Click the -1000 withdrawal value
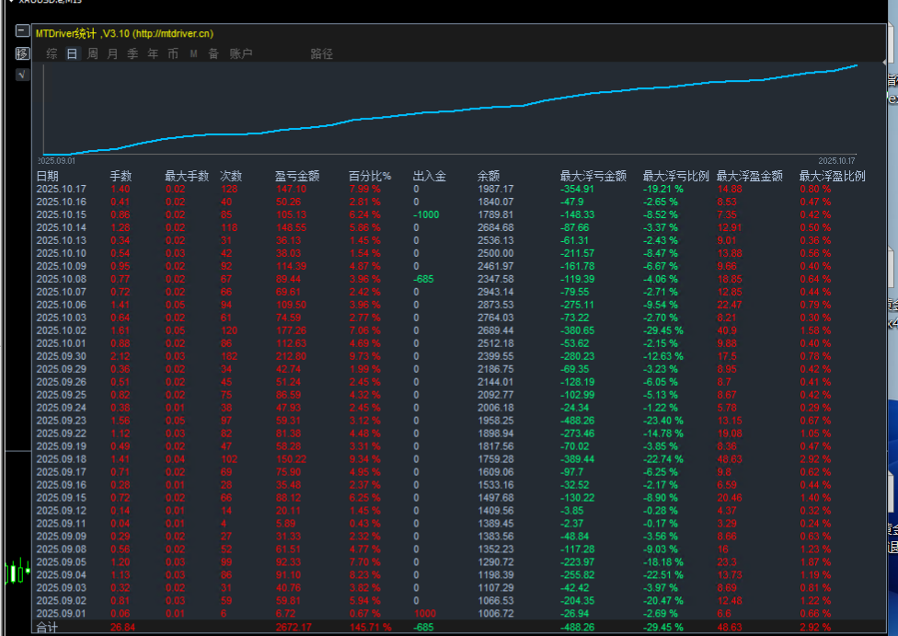 (426, 214)
